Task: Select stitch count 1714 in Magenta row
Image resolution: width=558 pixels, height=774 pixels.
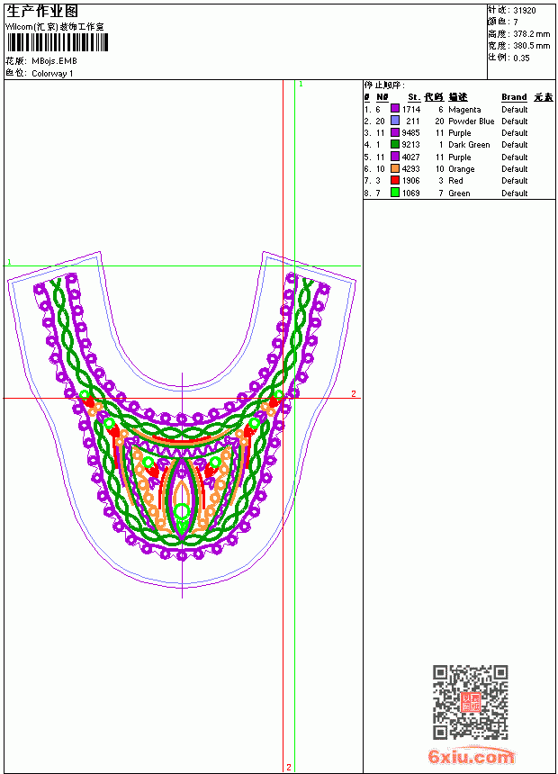Action: tap(410, 110)
